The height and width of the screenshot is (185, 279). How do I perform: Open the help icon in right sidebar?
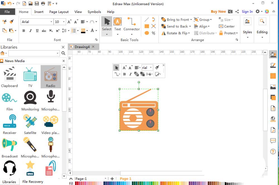(x=273, y=152)
